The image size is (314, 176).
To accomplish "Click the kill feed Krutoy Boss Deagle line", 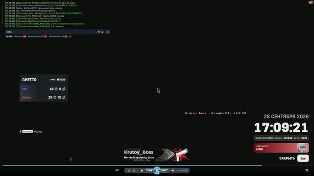I will pos(216,113).
